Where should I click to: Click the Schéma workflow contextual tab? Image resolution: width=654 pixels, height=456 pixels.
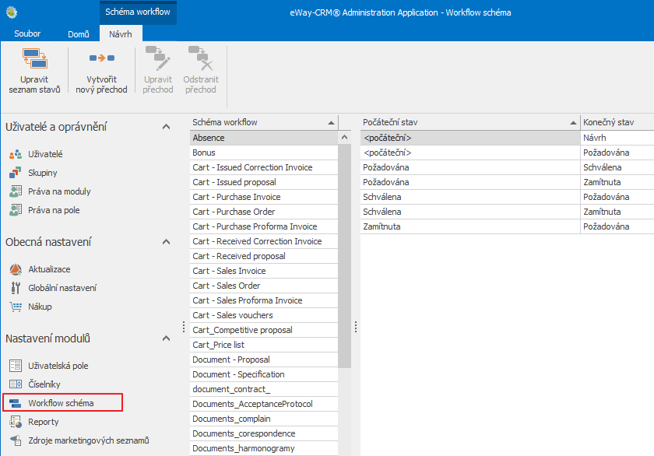(x=138, y=12)
